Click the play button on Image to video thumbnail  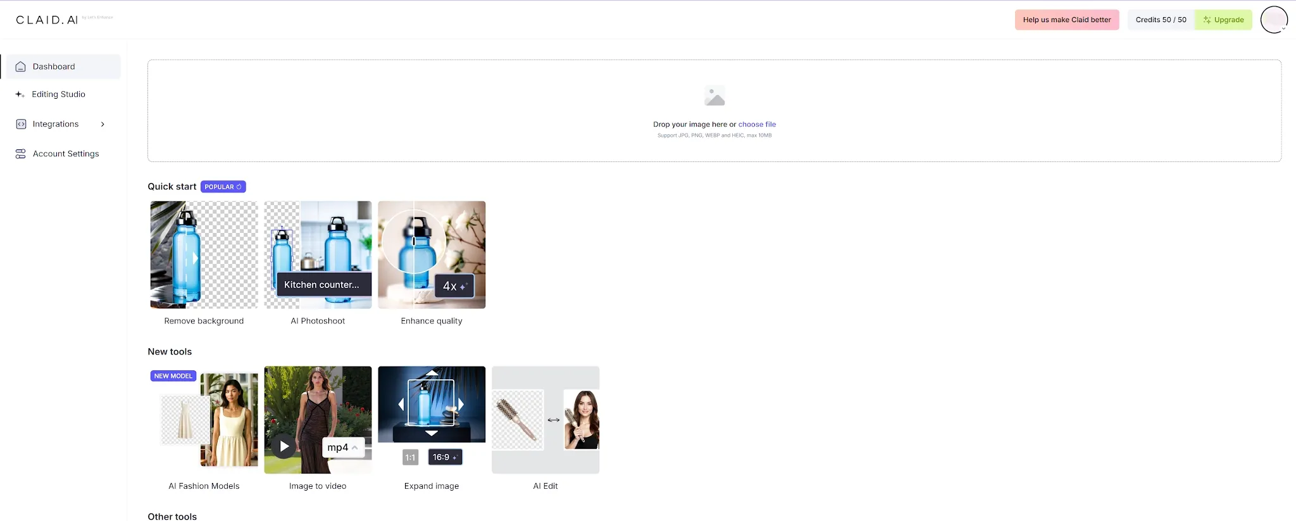pos(284,446)
